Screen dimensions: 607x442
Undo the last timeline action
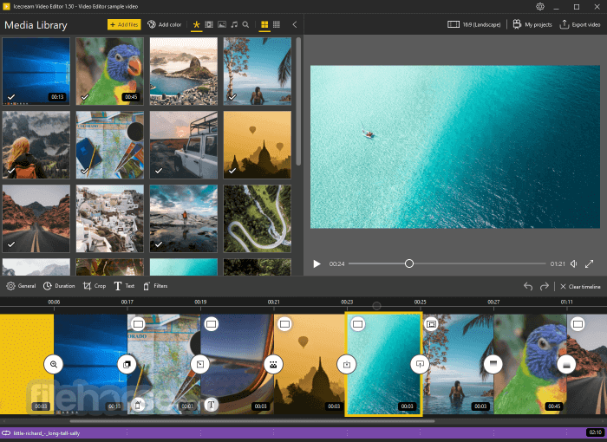[x=528, y=286]
